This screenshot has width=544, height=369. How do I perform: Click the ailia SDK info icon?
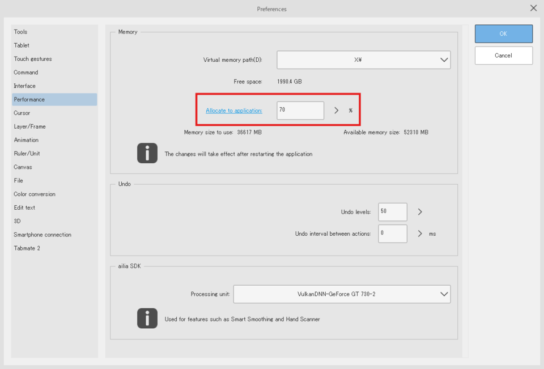point(147,319)
